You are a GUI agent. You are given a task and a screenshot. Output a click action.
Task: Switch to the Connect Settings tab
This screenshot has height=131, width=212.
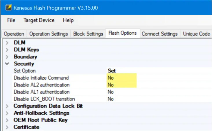coord(160,34)
